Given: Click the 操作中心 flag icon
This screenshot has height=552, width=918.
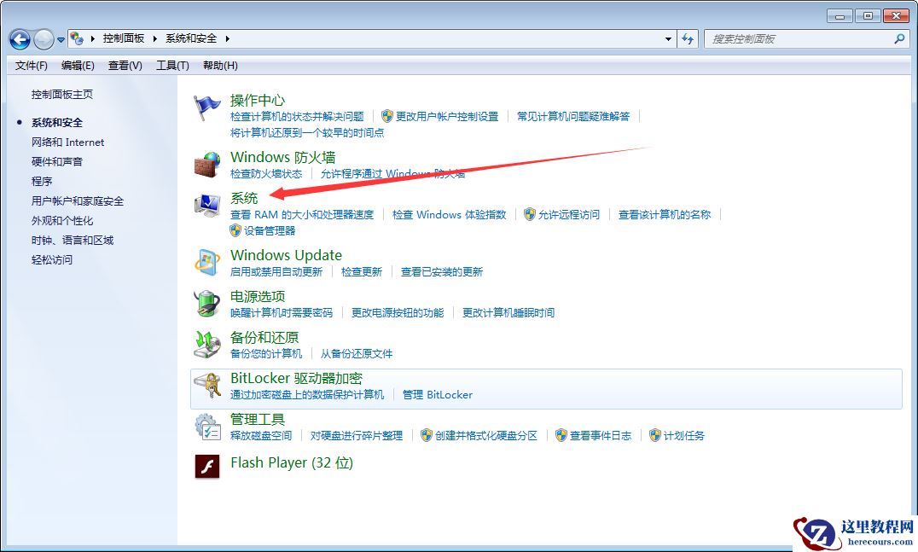Looking at the screenshot, I should 206,105.
